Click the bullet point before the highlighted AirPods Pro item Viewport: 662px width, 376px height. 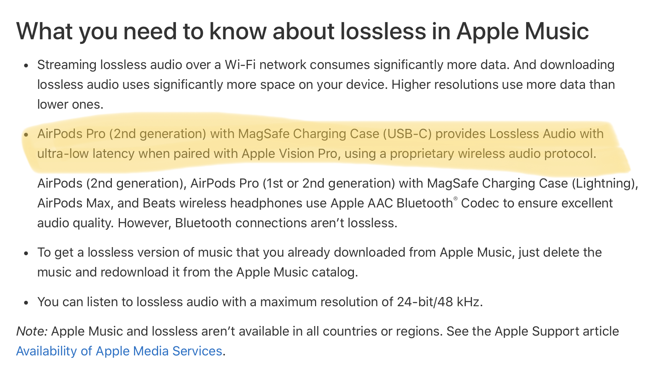(x=26, y=135)
